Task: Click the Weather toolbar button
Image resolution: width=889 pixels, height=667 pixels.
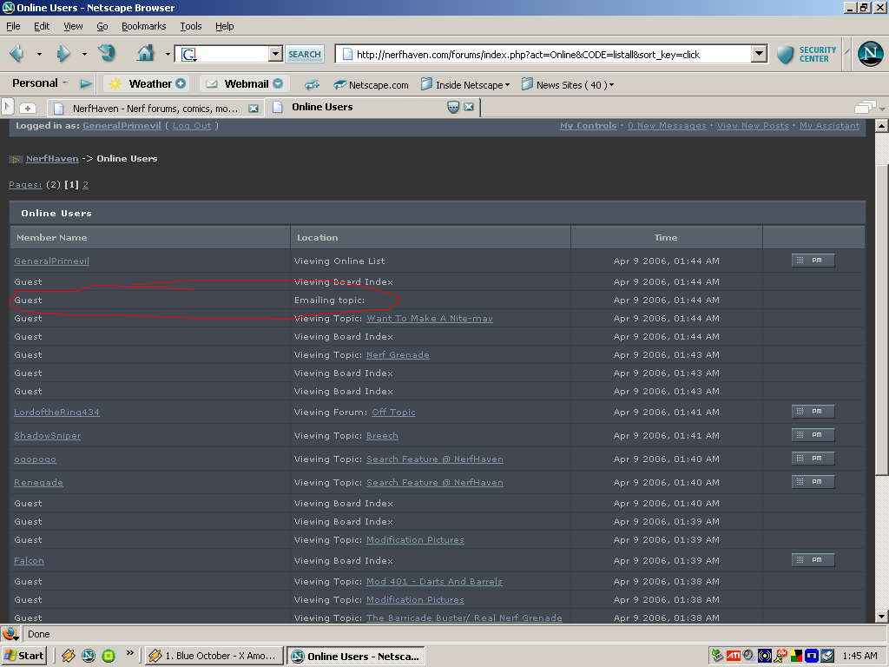Action: click(x=146, y=84)
